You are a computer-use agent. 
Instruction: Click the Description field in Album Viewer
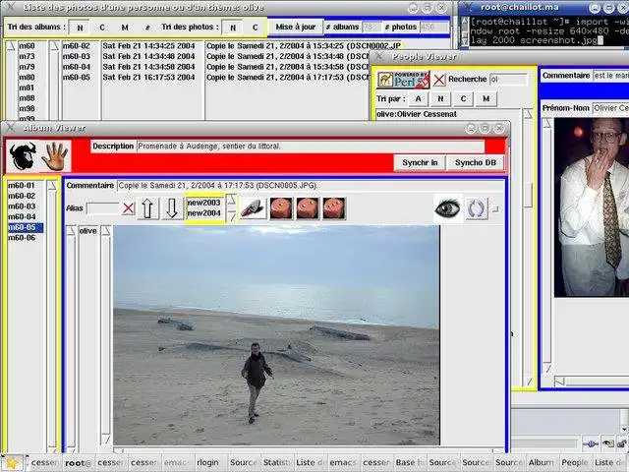[x=311, y=147]
